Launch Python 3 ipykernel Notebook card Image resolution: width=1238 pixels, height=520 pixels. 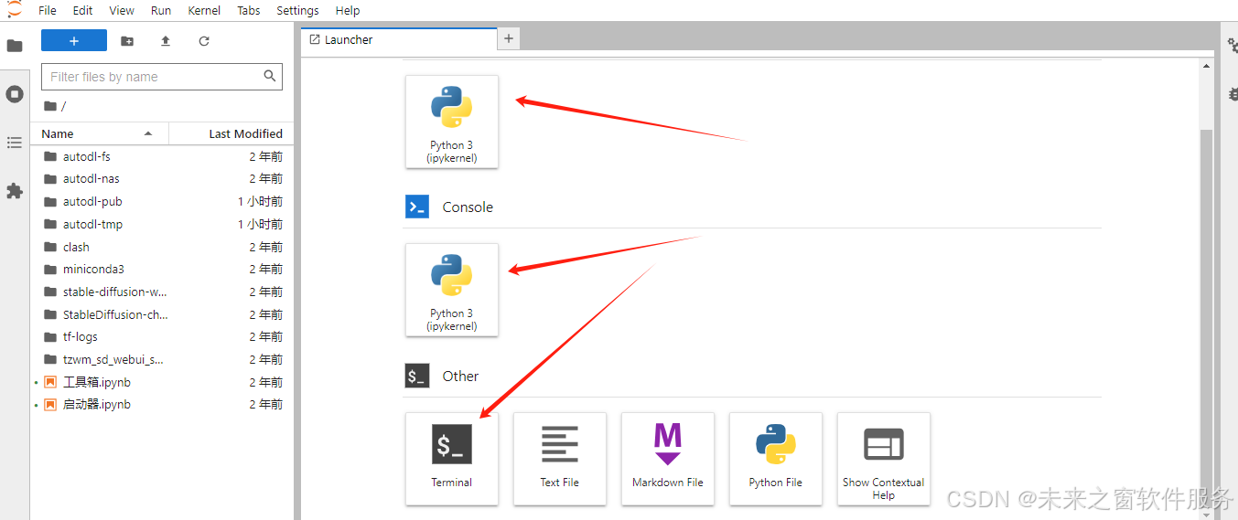point(452,122)
